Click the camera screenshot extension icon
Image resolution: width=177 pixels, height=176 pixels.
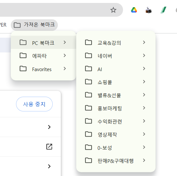149,10
